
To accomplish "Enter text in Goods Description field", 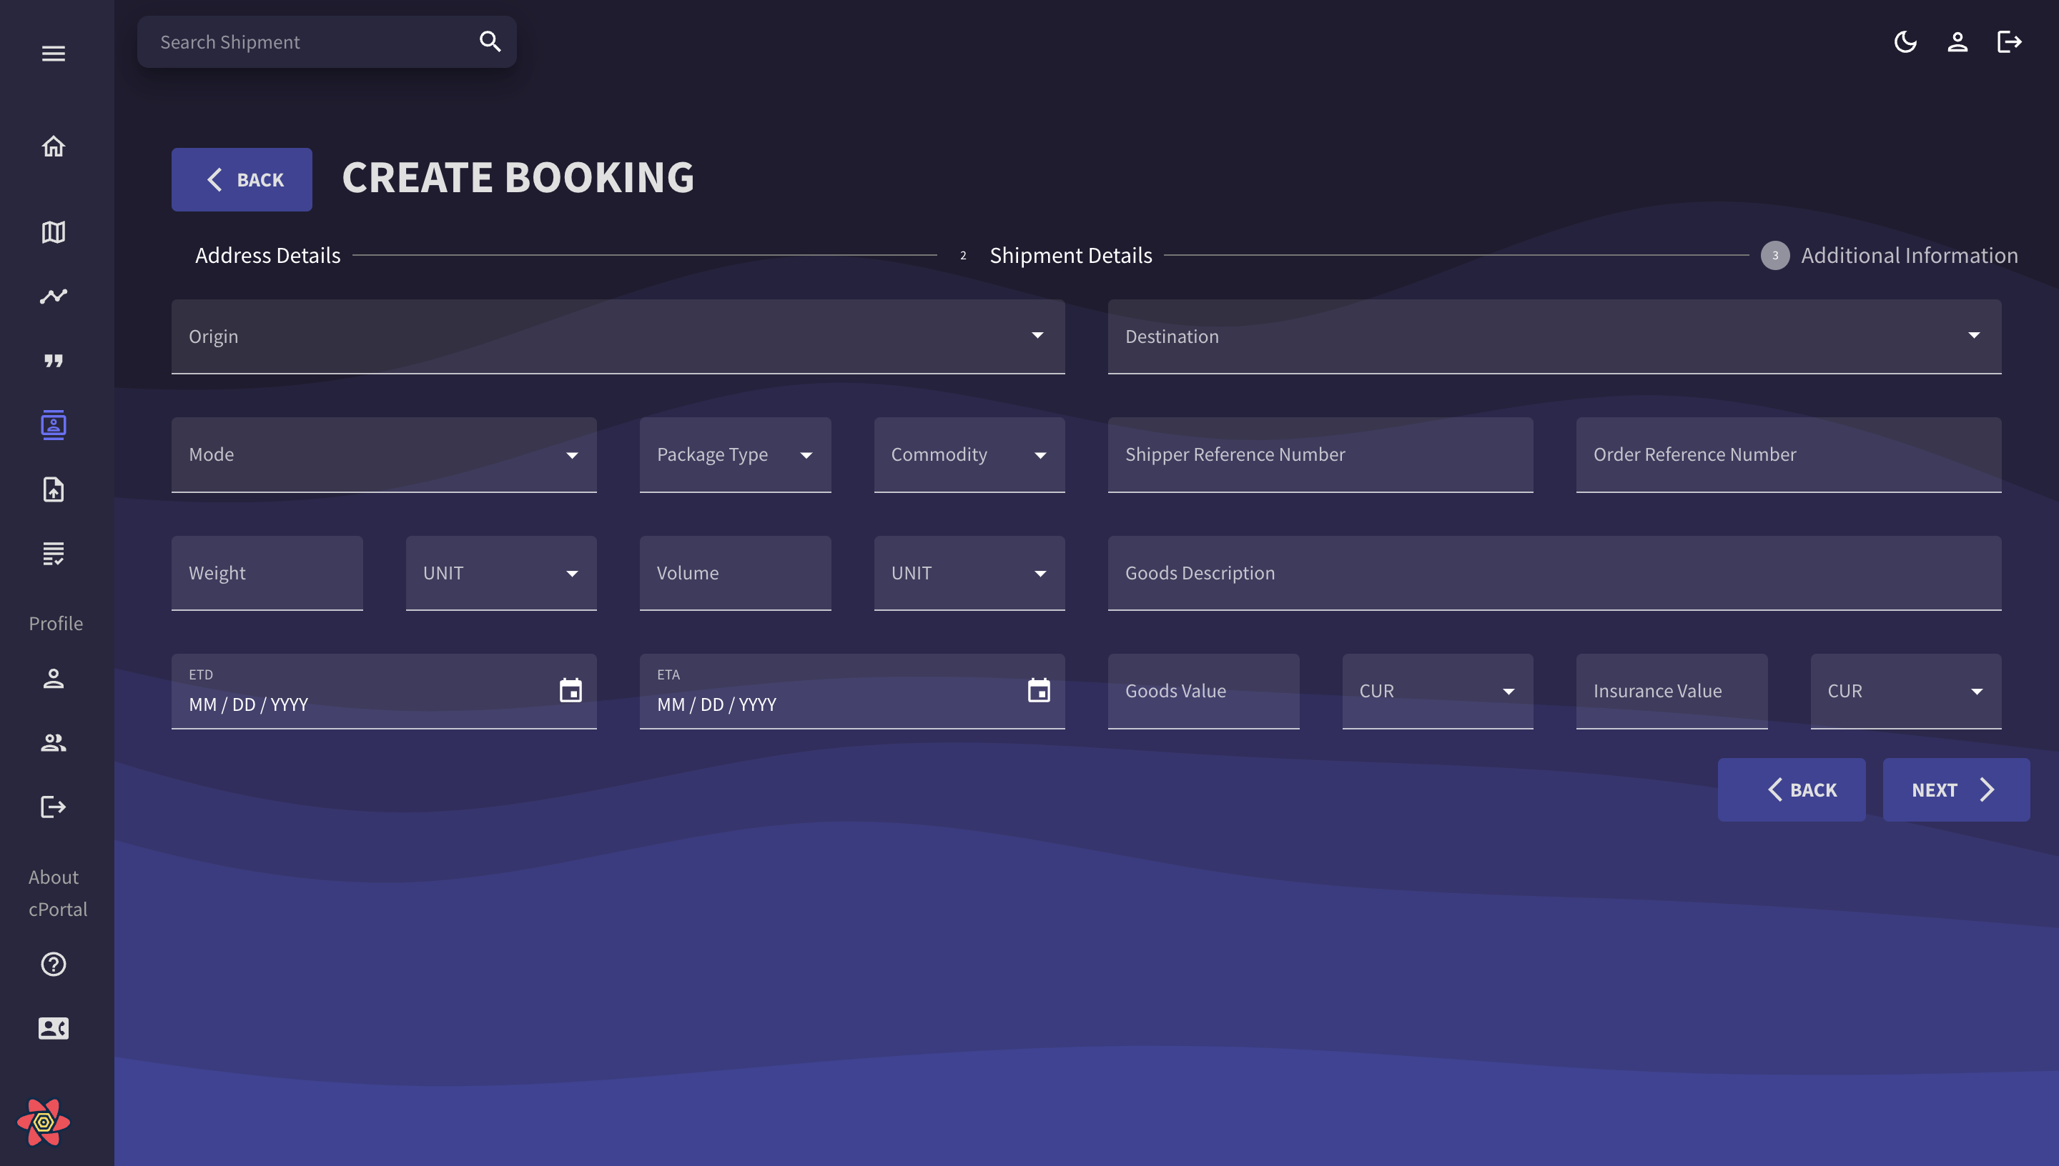I will (x=1556, y=572).
